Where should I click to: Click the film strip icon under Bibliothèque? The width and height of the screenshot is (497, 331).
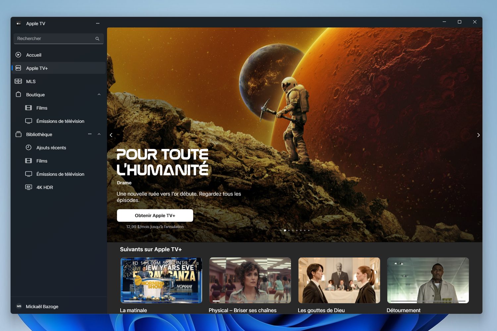[28, 161]
